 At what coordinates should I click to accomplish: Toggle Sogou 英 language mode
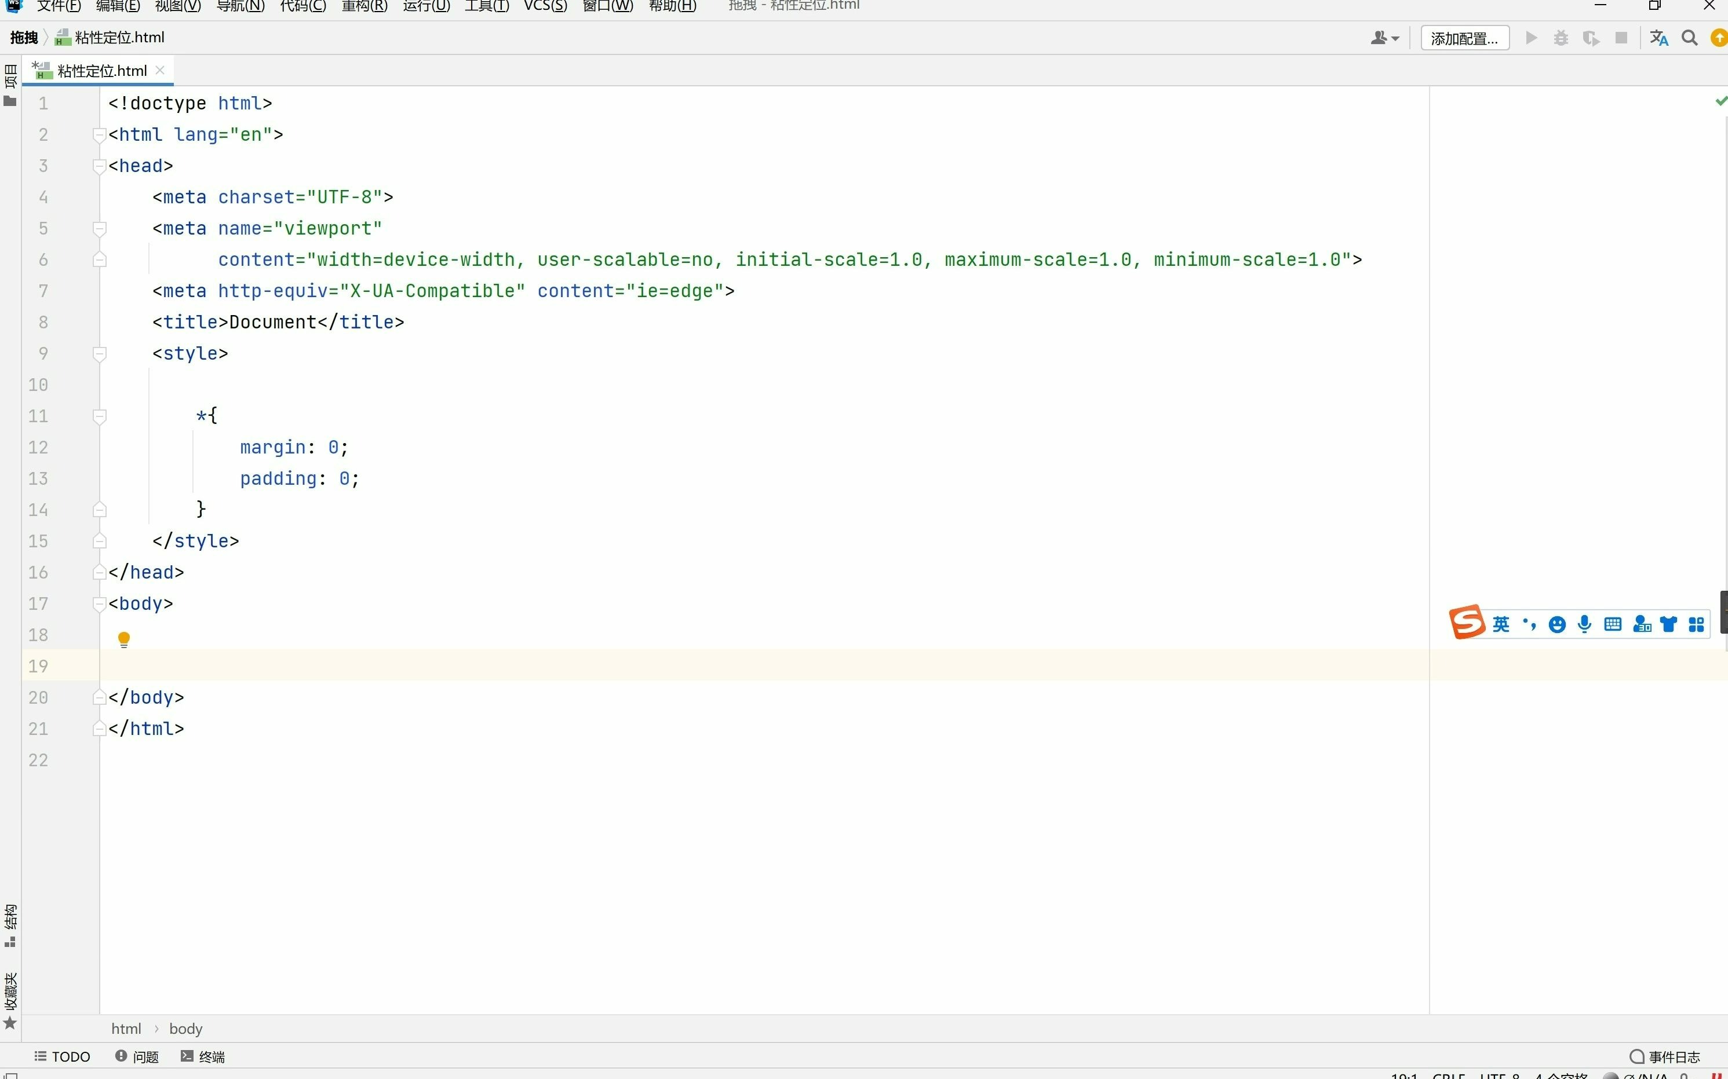click(x=1501, y=624)
